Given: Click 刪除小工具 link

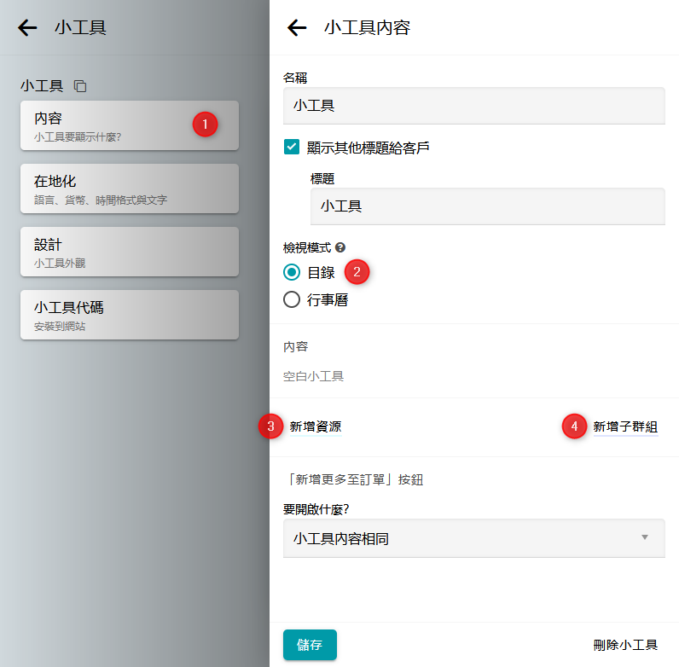Looking at the screenshot, I should click(x=624, y=645).
